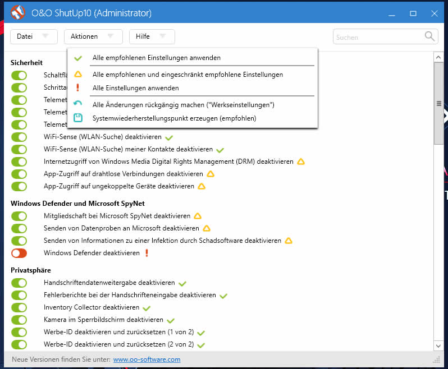Click checkmark beside Kamera im Sperrbildschirm
Image resolution: width=448 pixels, height=369 pixels.
click(x=171, y=321)
